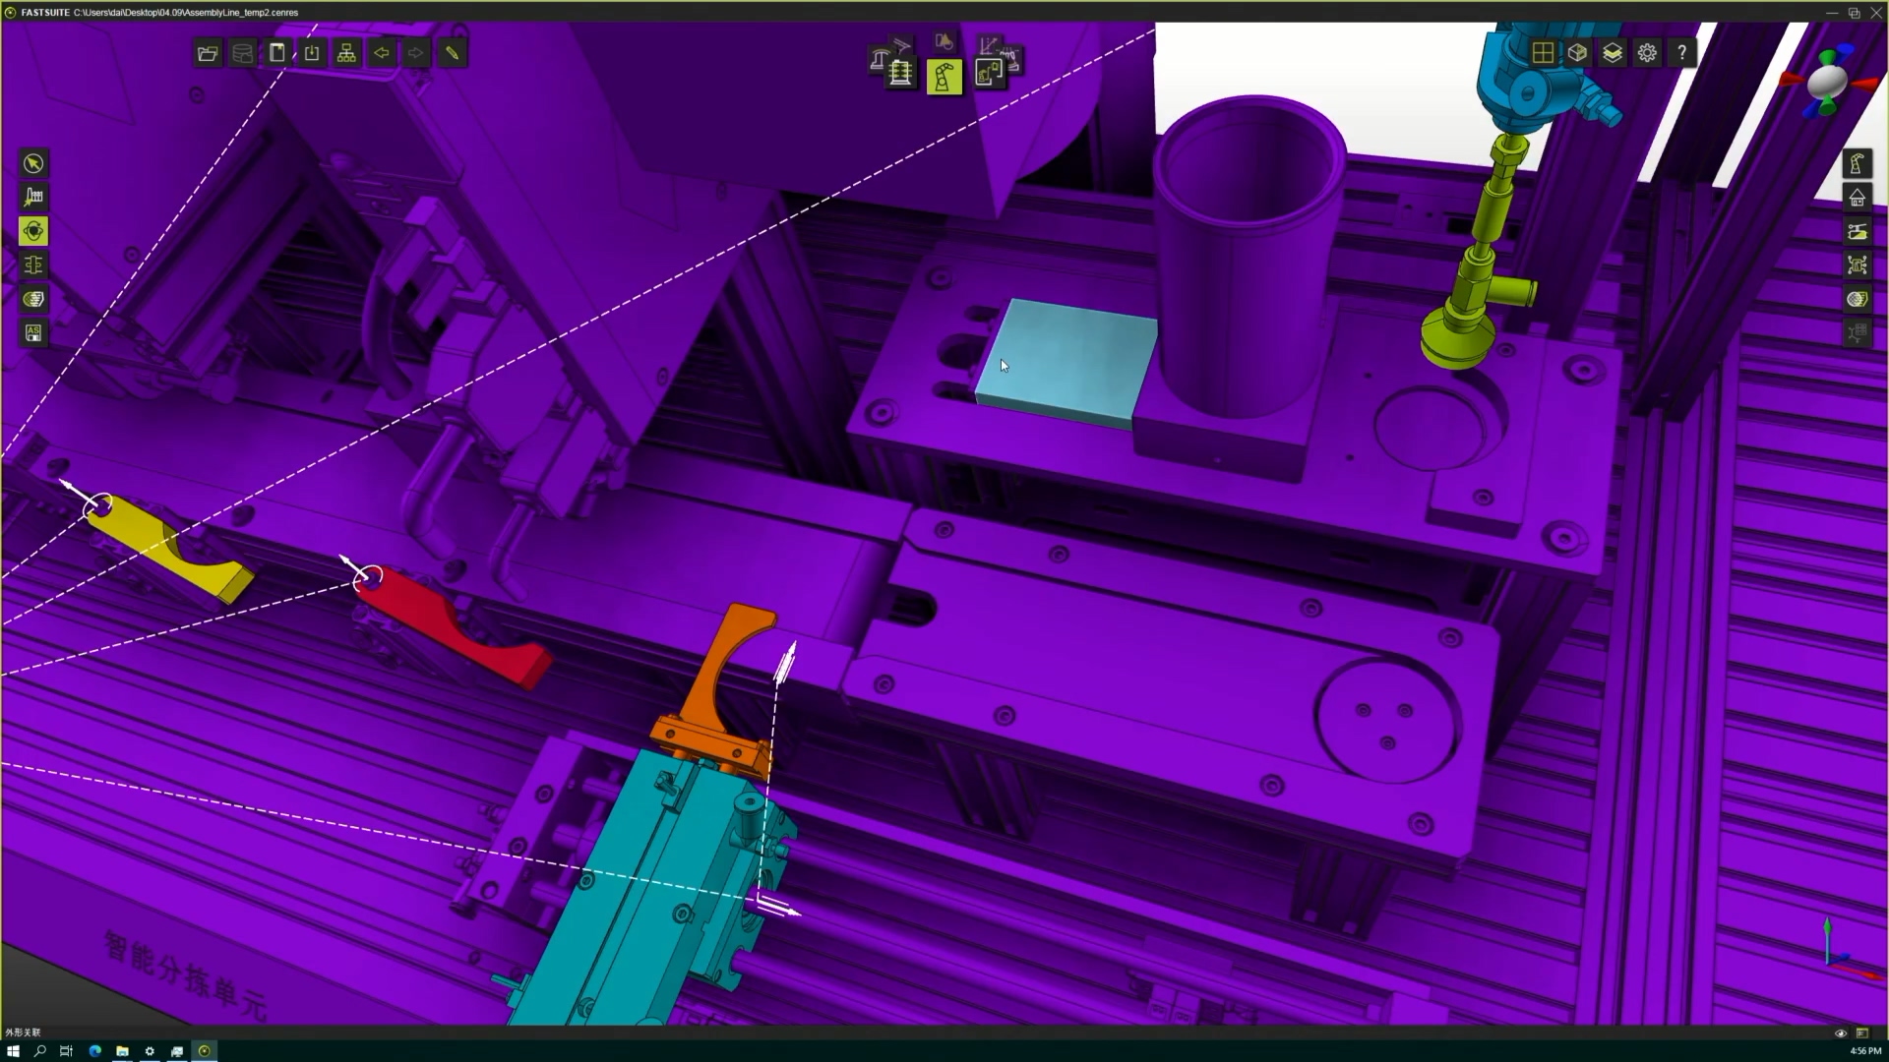The height and width of the screenshot is (1062, 1889).
Task: Click the arrow-in-circle selection tool
Action: click(33, 163)
